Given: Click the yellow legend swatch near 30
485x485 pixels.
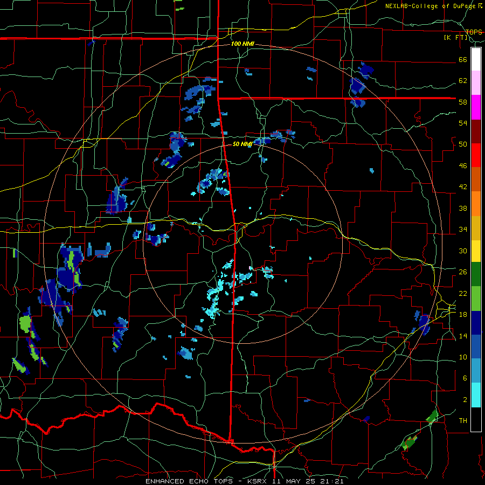Looking at the screenshot, I should 476,251.
